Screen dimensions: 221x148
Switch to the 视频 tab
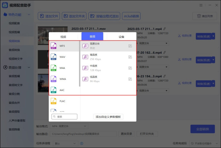(63, 37)
